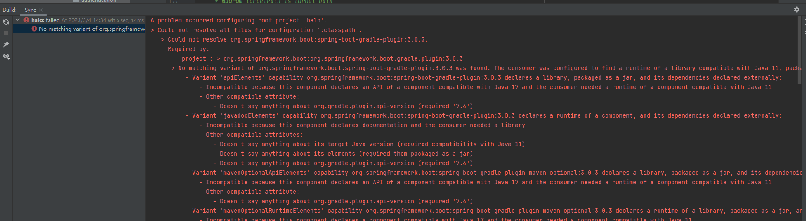Screen dimensions: 806x221
Task: Click line "A problem occurred configuring root project 'halo'."
Action: click(x=239, y=20)
